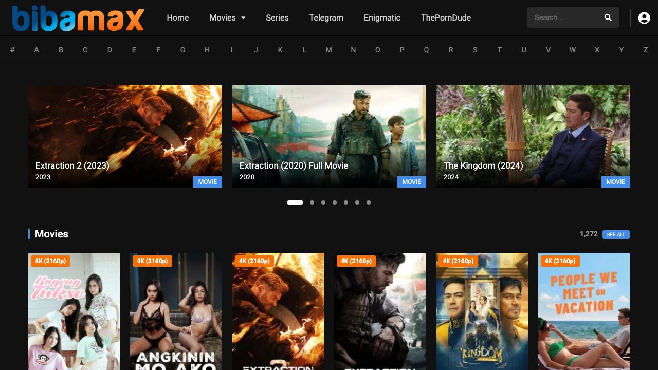Filter titles by letter B

(61, 50)
